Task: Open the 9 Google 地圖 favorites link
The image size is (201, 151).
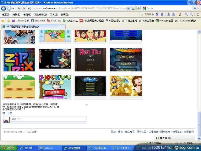Action: click(x=164, y=21)
